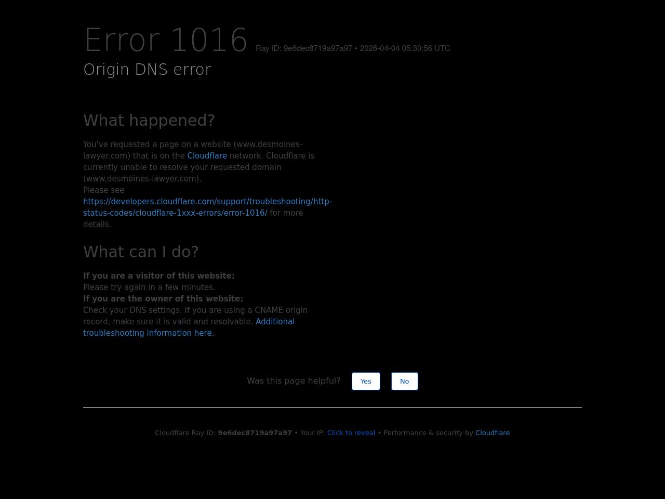Click the owner of this website bold label

(x=163, y=299)
